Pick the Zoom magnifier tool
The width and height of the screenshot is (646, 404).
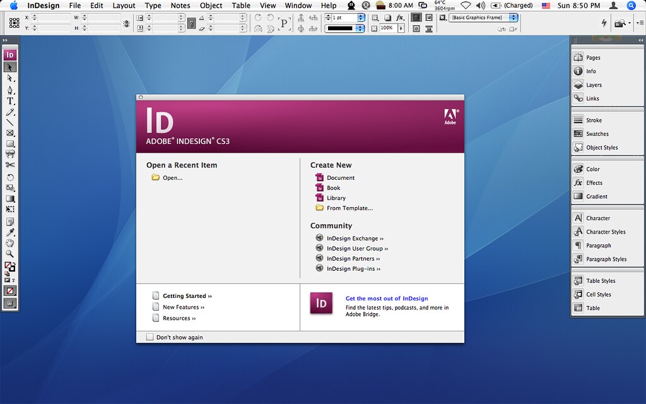tap(10, 253)
